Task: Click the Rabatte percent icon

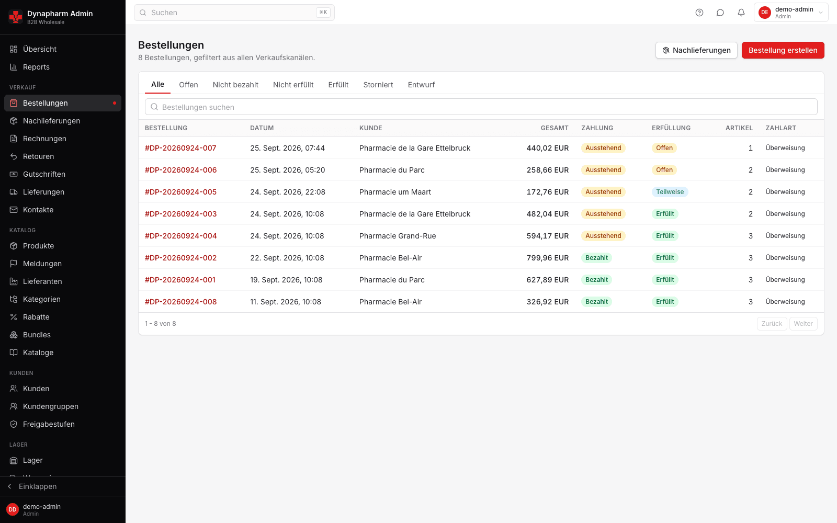Action: click(14, 317)
